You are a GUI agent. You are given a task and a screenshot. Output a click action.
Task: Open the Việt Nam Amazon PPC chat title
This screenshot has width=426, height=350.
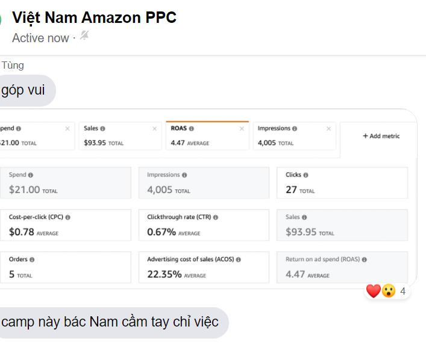pyautogui.click(x=94, y=17)
